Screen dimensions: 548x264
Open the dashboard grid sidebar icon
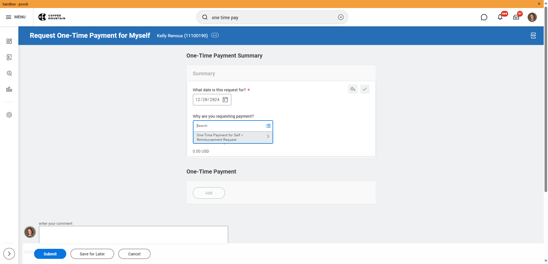click(x=9, y=41)
